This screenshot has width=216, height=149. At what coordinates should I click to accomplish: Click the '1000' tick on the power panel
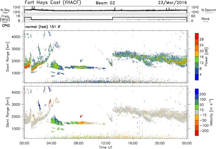[x=16, y=73]
